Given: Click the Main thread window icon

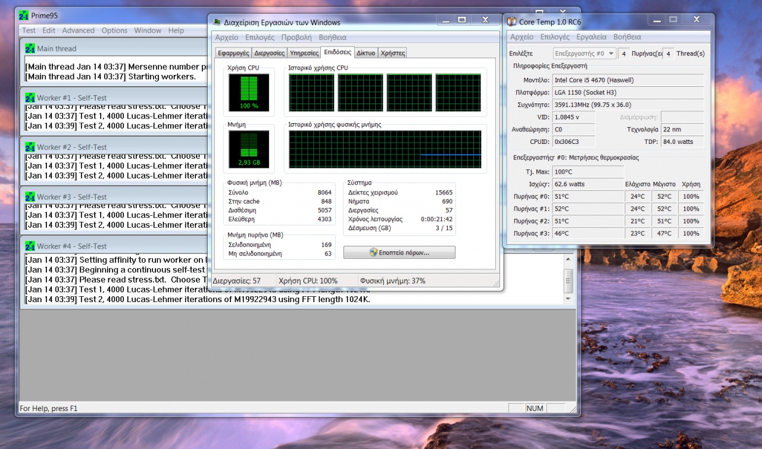Looking at the screenshot, I should [30, 48].
